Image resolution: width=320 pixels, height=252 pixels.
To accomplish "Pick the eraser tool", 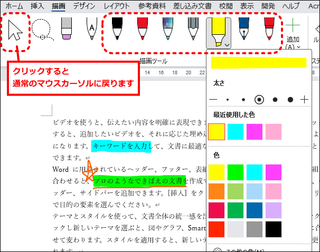I will [67, 28].
